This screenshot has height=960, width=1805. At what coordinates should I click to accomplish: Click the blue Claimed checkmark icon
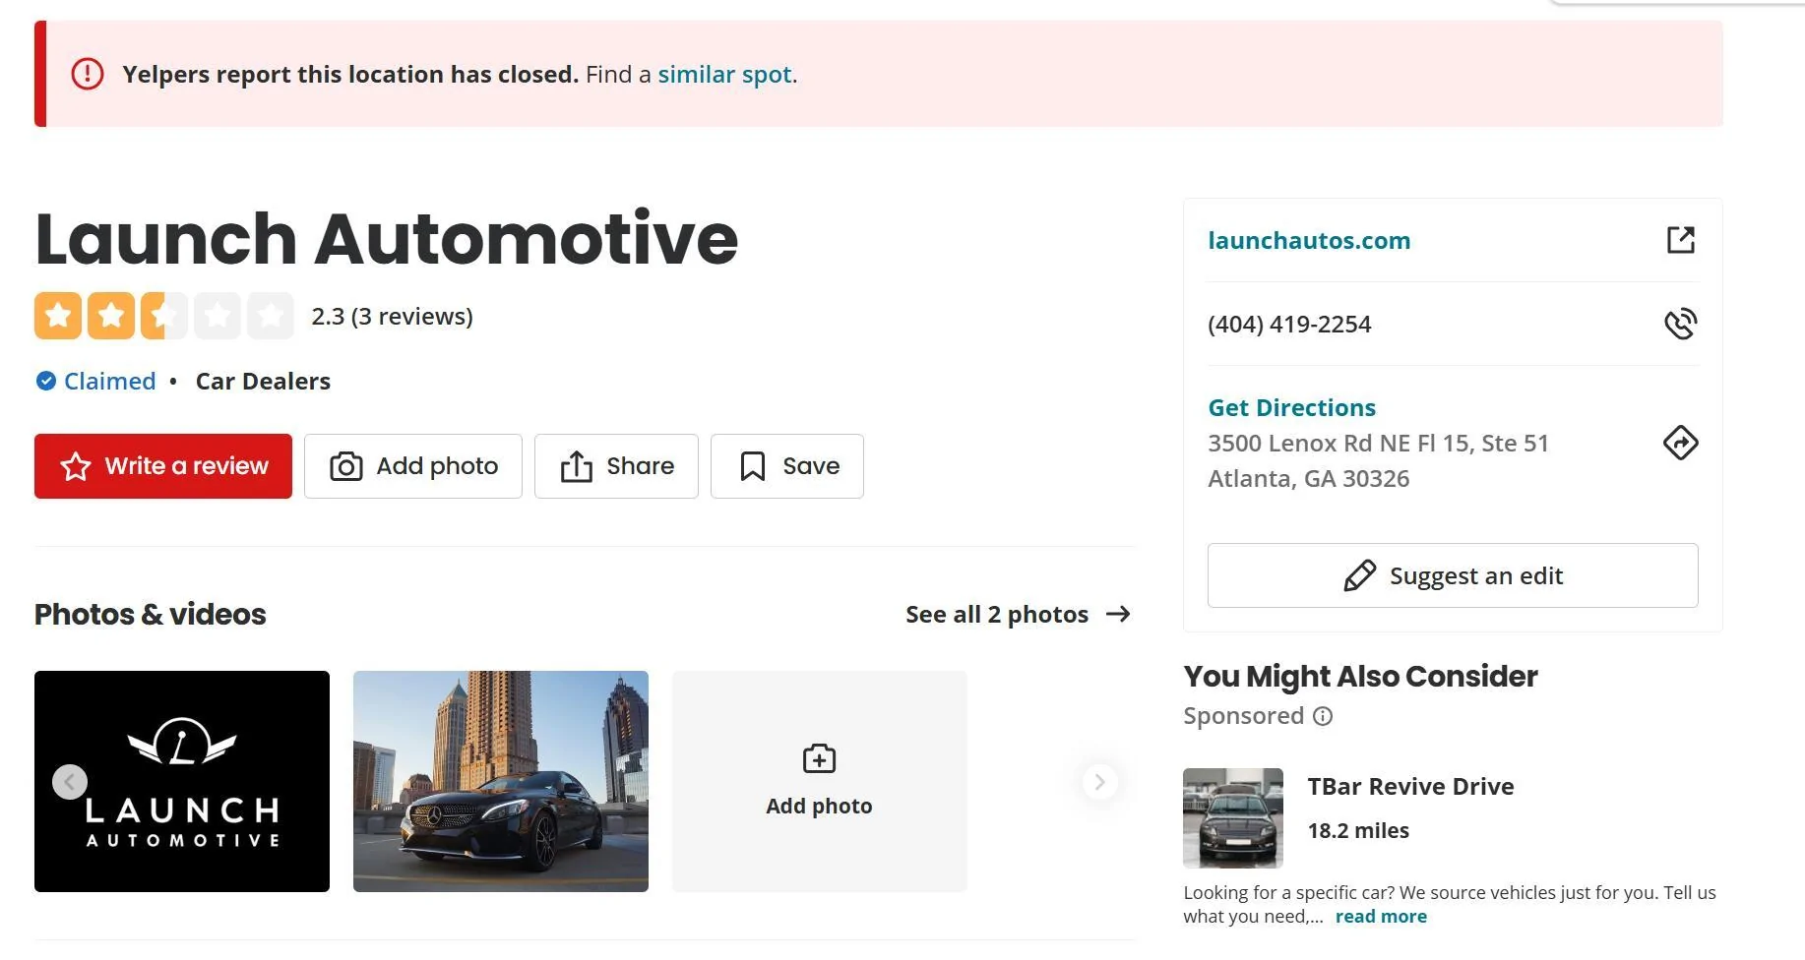46,381
